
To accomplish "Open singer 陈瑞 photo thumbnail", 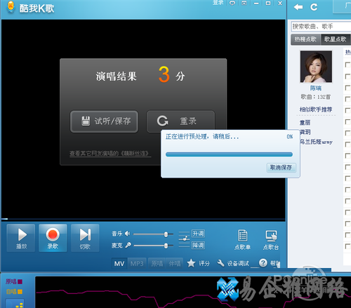I will click(316, 67).
